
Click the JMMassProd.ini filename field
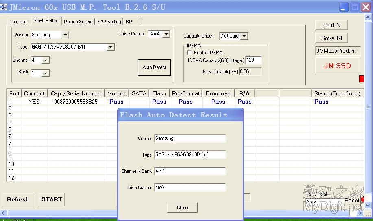point(338,51)
